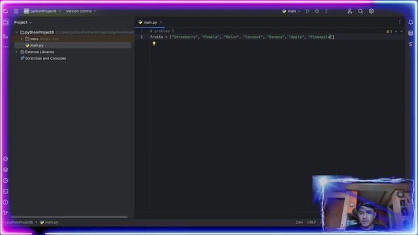
Task: Open Notifications bell panel
Action: pos(411,22)
